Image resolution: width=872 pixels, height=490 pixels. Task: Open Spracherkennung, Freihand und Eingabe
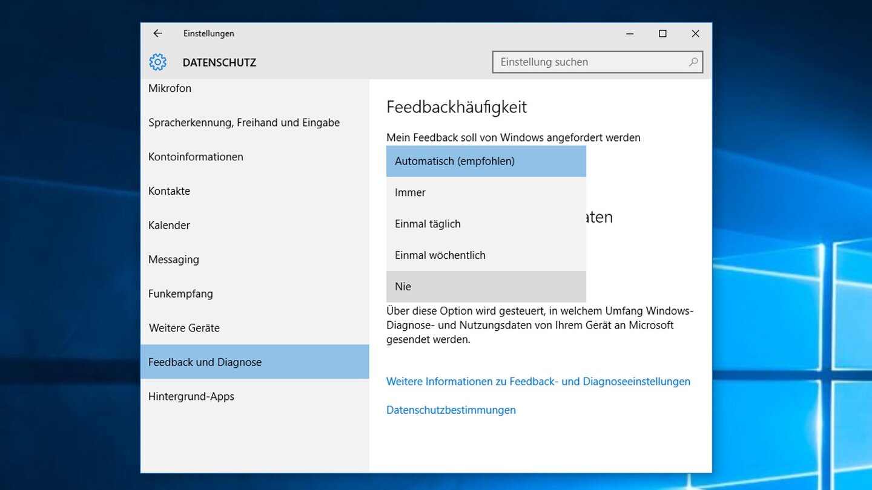[255, 122]
